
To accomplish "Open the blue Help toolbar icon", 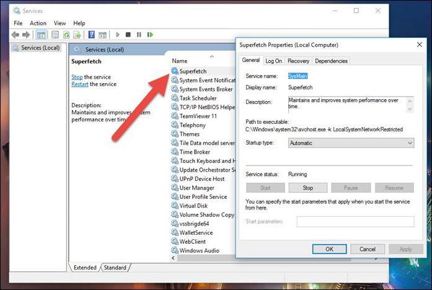I will click(x=92, y=35).
